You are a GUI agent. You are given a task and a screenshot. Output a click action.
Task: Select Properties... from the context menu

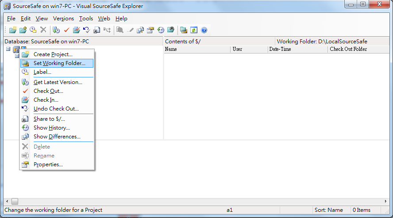(x=48, y=164)
